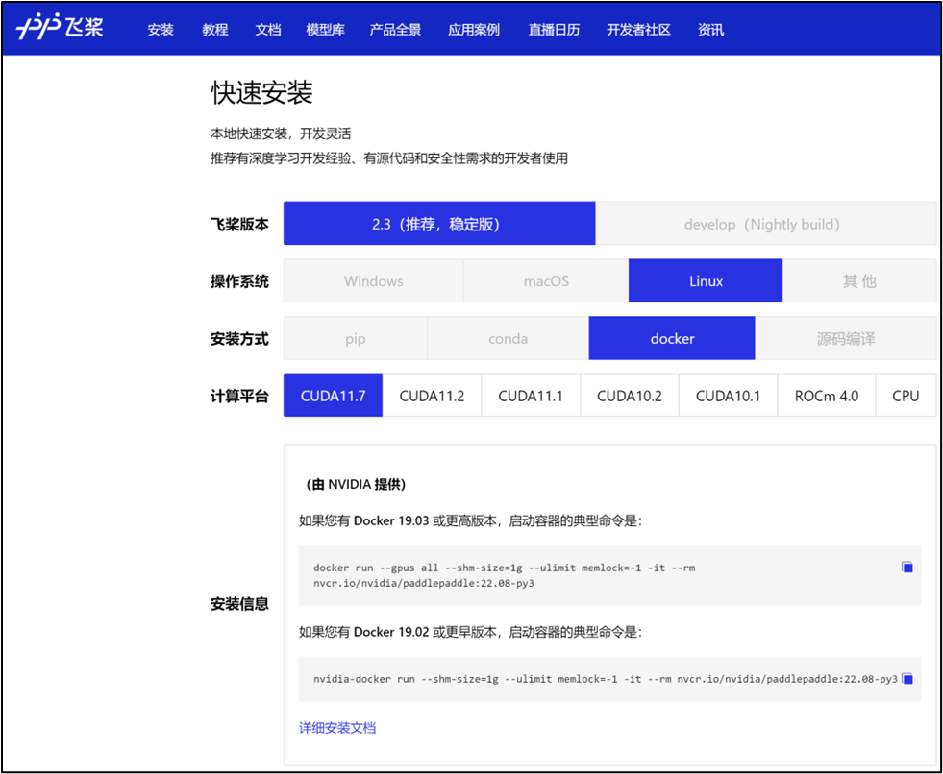Viewport: 943px width, 774px height.
Task: Pick CUDA11.1 compute platform
Action: pos(531,396)
